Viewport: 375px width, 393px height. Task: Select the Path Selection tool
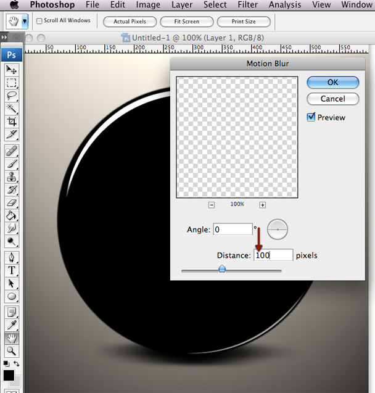(11, 283)
